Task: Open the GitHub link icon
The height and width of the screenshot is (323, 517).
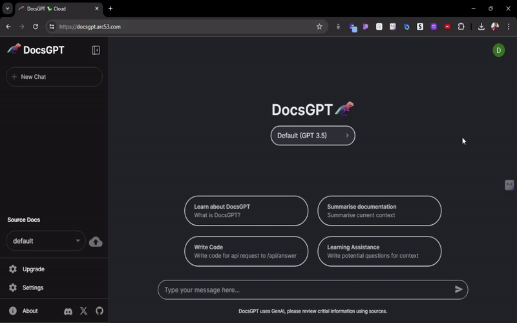Action: pyautogui.click(x=99, y=311)
